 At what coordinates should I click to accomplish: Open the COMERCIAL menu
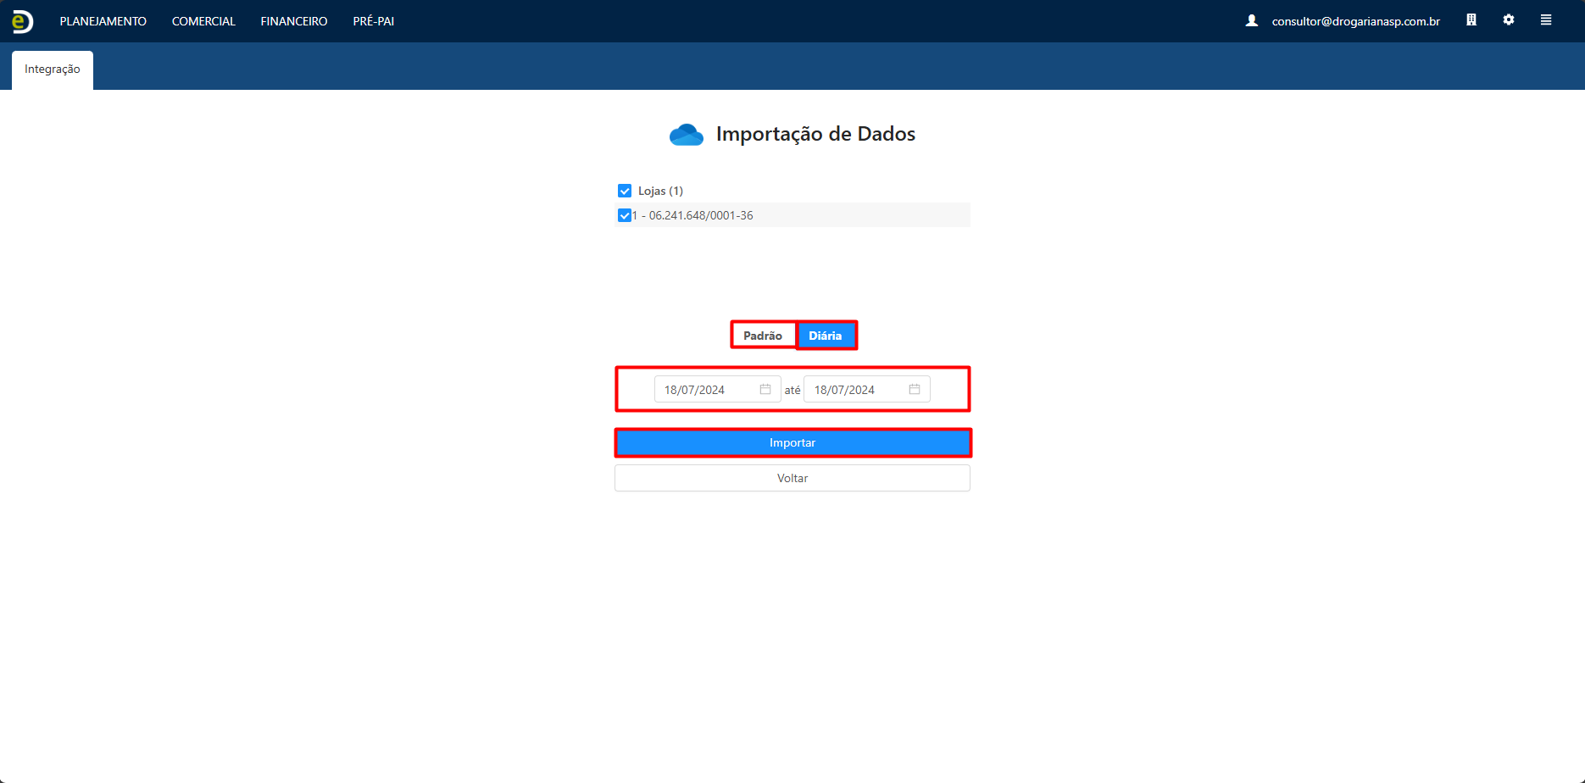[203, 21]
